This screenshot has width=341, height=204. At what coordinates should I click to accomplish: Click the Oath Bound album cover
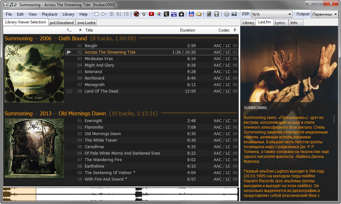pyautogui.click(x=34, y=73)
